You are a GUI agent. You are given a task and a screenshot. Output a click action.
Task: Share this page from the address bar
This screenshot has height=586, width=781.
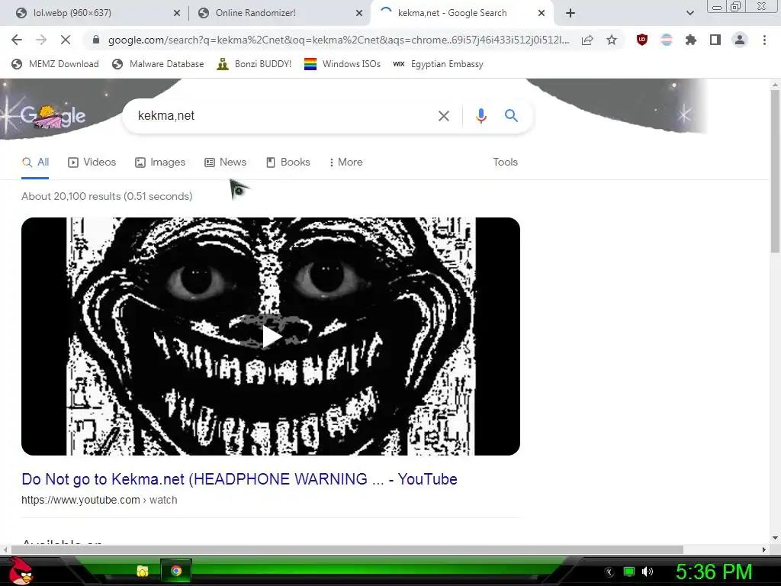point(587,40)
